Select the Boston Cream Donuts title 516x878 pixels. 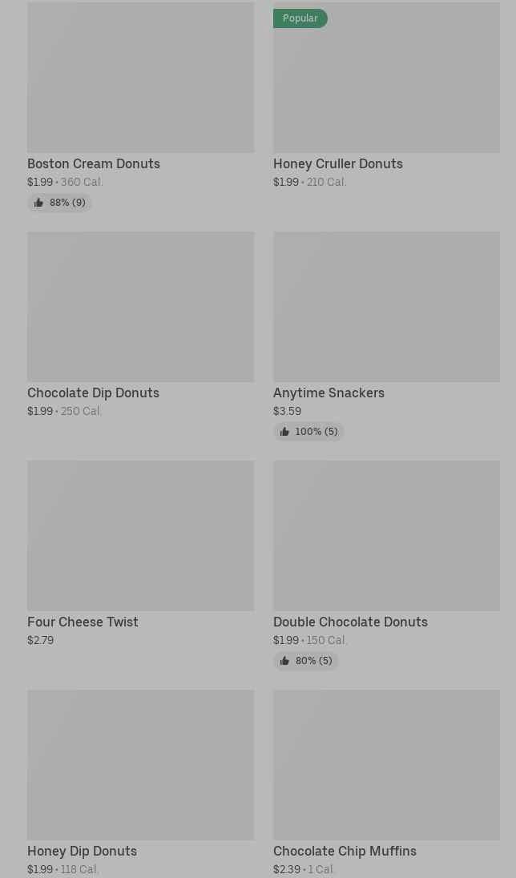[94, 164]
